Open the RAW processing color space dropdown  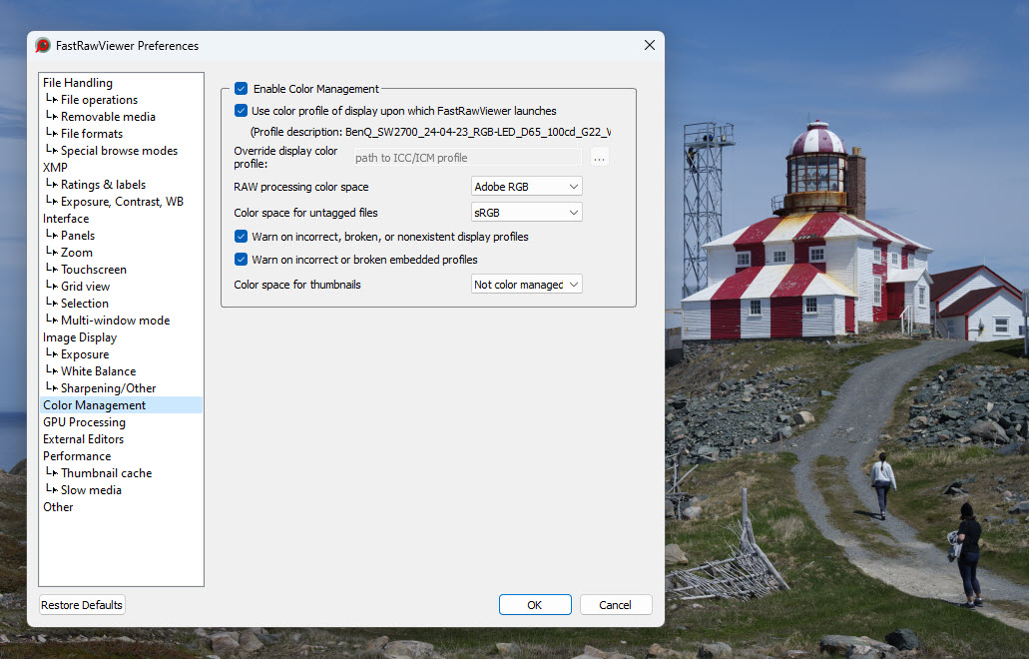click(526, 187)
